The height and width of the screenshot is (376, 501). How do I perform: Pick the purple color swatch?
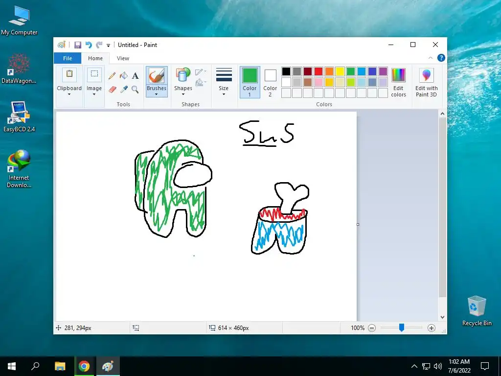(x=383, y=71)
